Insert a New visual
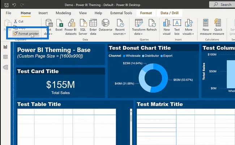This screenshot has height=145, width=235. tap(167, 27)
